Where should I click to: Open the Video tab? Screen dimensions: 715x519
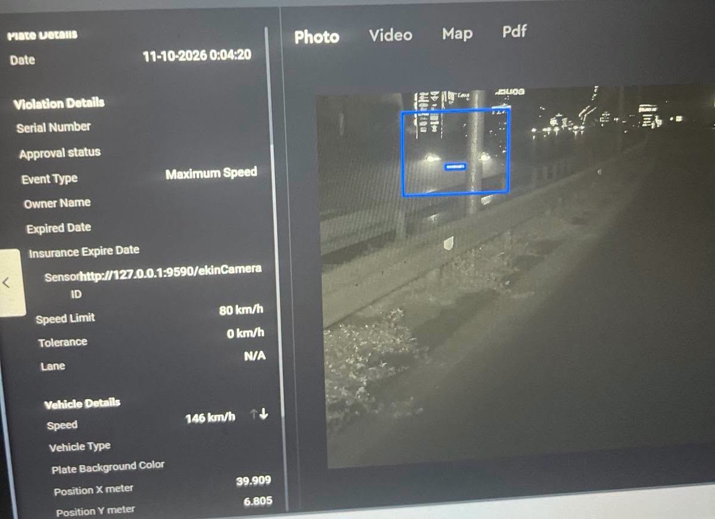pos(390,35)
